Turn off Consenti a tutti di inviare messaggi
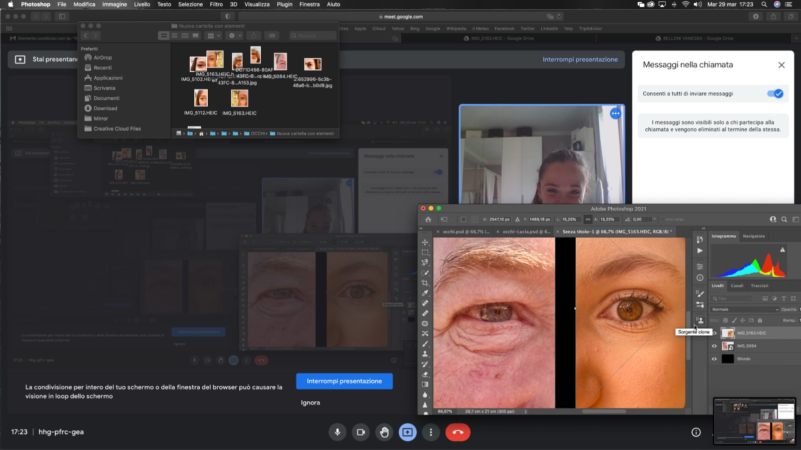The height and width of the screenshot is (450, 801). (775, 93)
